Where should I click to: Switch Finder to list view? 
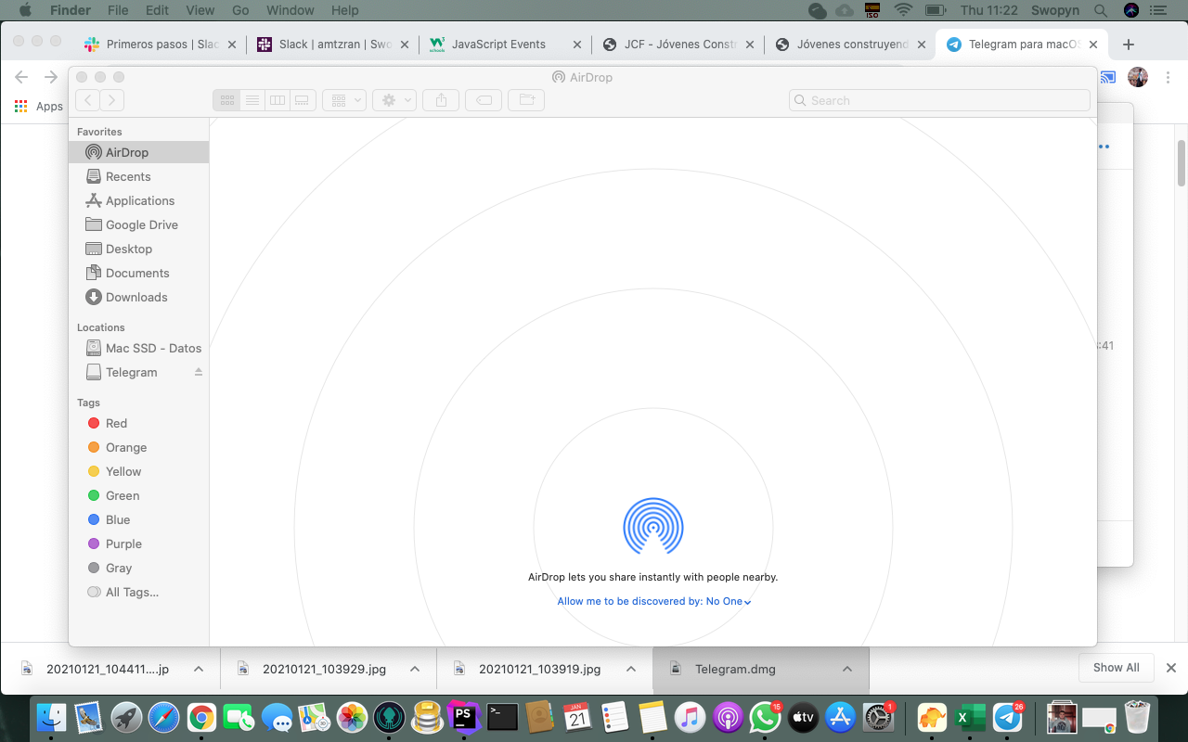point(252,100)
